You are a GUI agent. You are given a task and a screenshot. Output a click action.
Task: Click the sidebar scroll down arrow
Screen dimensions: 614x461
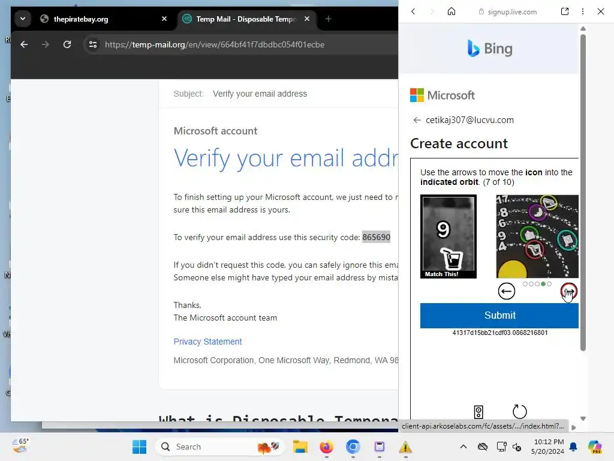point(583,418)
